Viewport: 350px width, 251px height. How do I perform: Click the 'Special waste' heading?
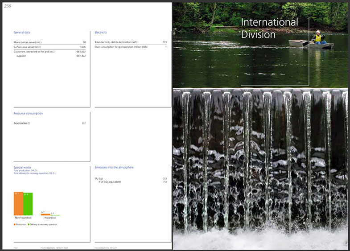[x=23, y=167]
